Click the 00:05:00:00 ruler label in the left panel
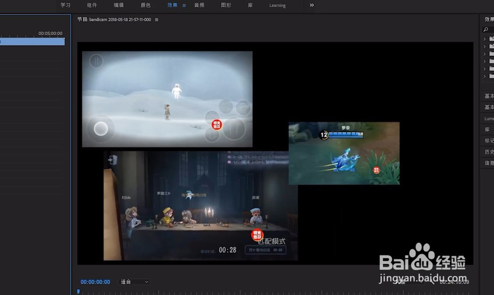Viewport: 494px width, 295px height. click(50, 33)
